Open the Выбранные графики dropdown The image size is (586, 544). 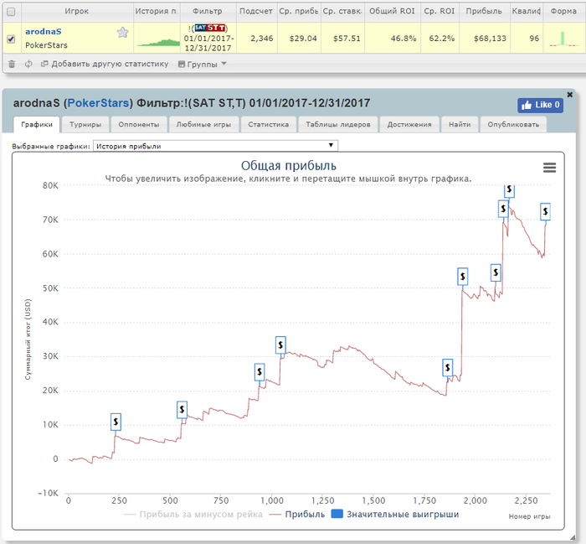215,146
